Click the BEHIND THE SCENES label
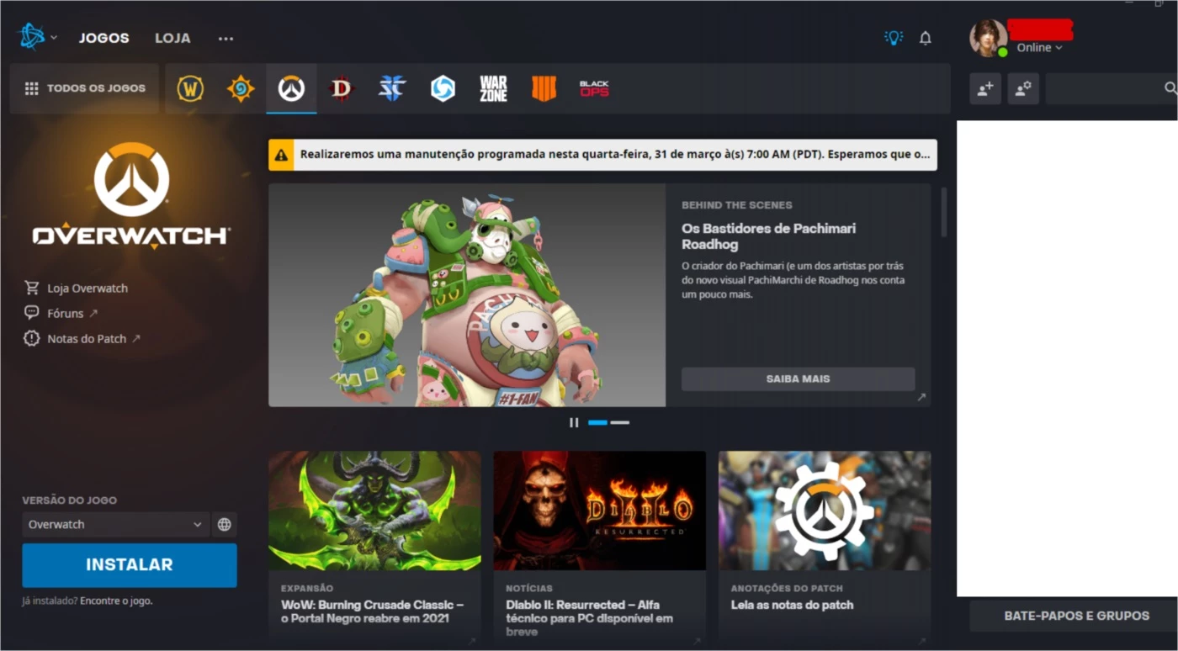This screenshot has width=1178, height=651. point(737,205)
